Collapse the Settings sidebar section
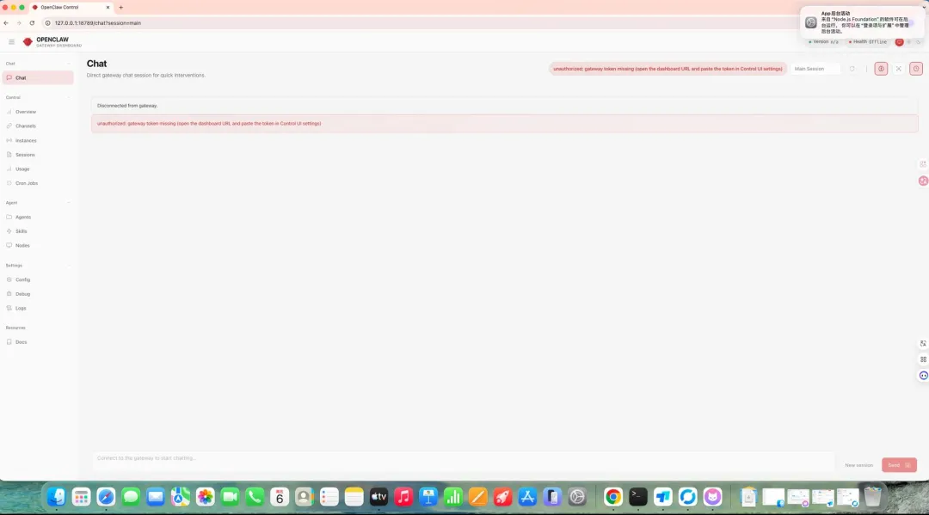 pyautogui.click(x=38, y=265)
